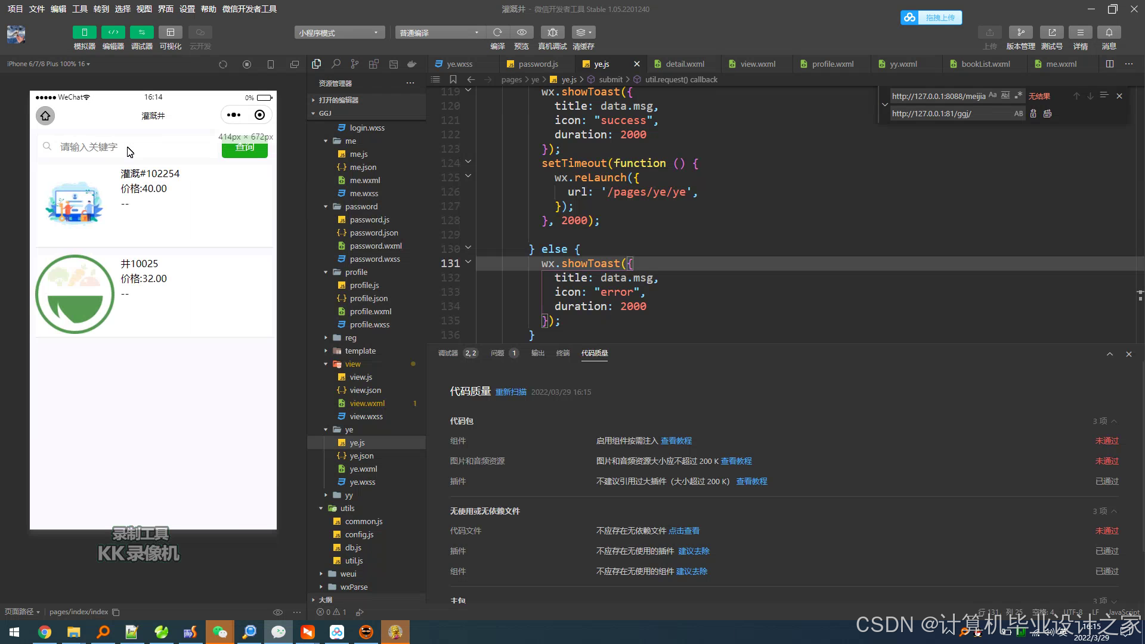Open the 设置 menu
1145x644 pixels.
(187, 9)
